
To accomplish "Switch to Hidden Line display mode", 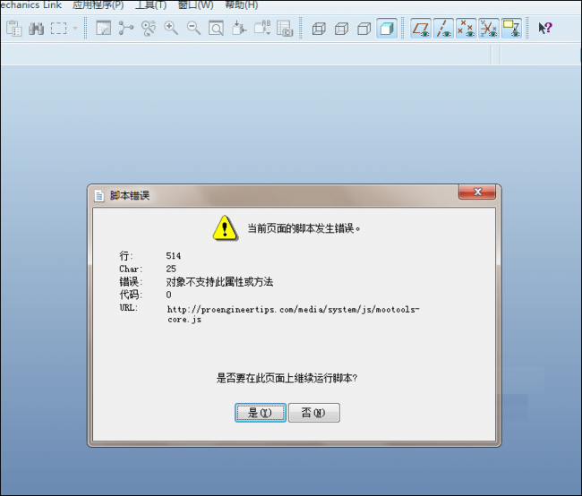I will click(x=341, y=29).
